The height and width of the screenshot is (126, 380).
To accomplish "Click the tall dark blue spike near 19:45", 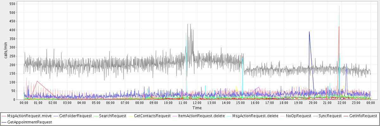I will (x=309, y=32).
